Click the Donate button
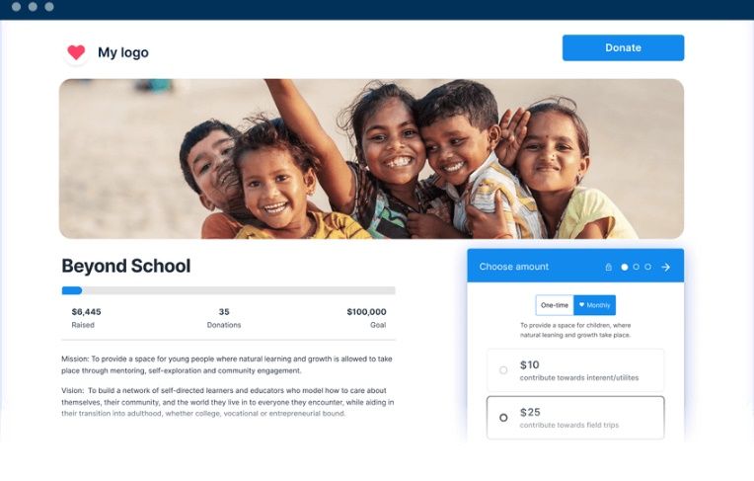This screenshot has width=754, height=481. (623, 47)
